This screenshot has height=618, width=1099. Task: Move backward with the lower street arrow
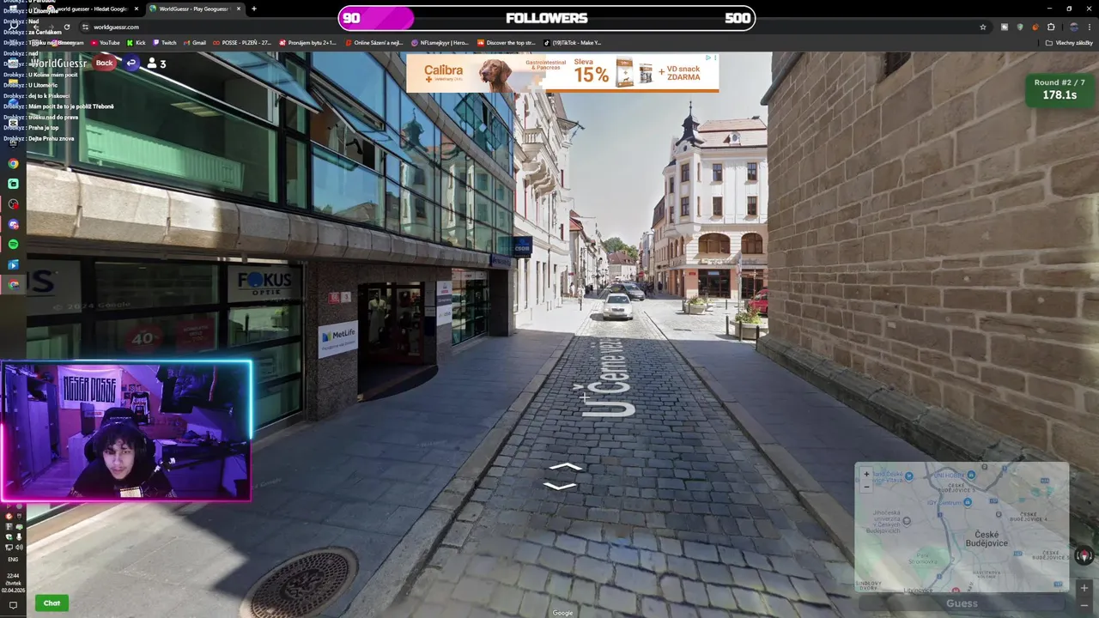coord(560,486)
